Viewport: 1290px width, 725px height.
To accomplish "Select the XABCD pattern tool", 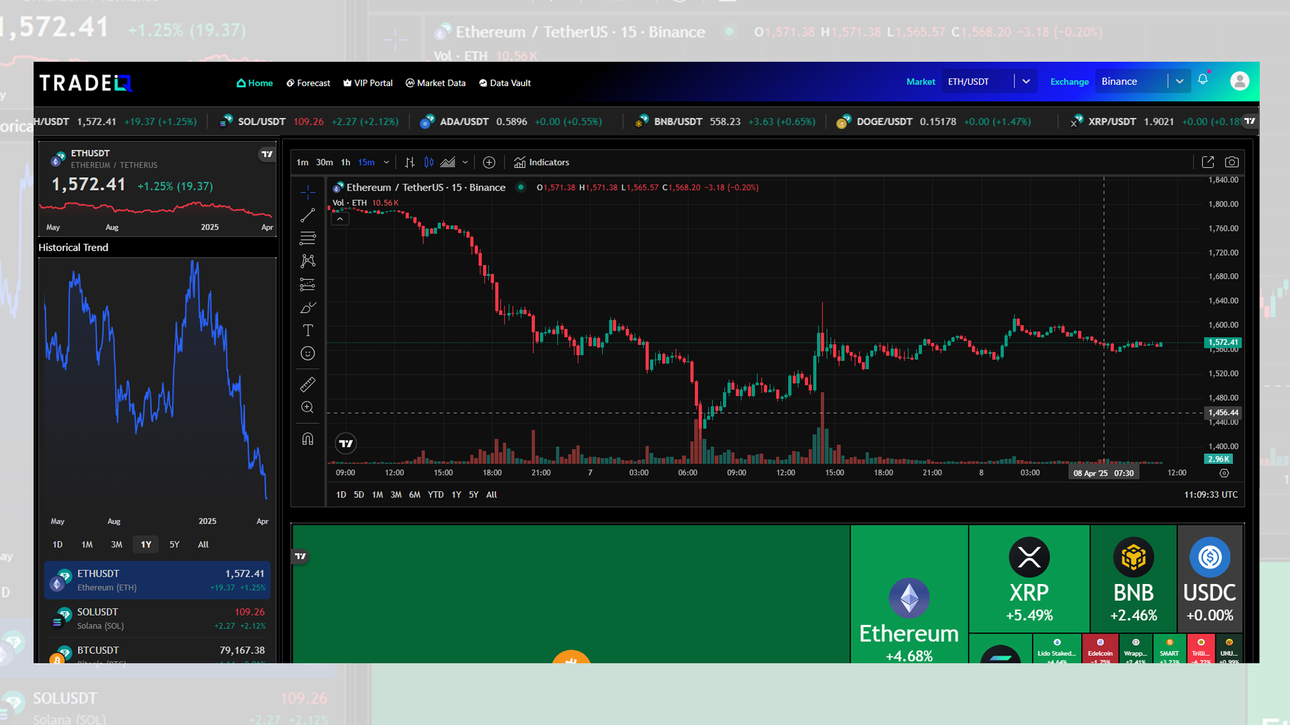I will point(308,261).
